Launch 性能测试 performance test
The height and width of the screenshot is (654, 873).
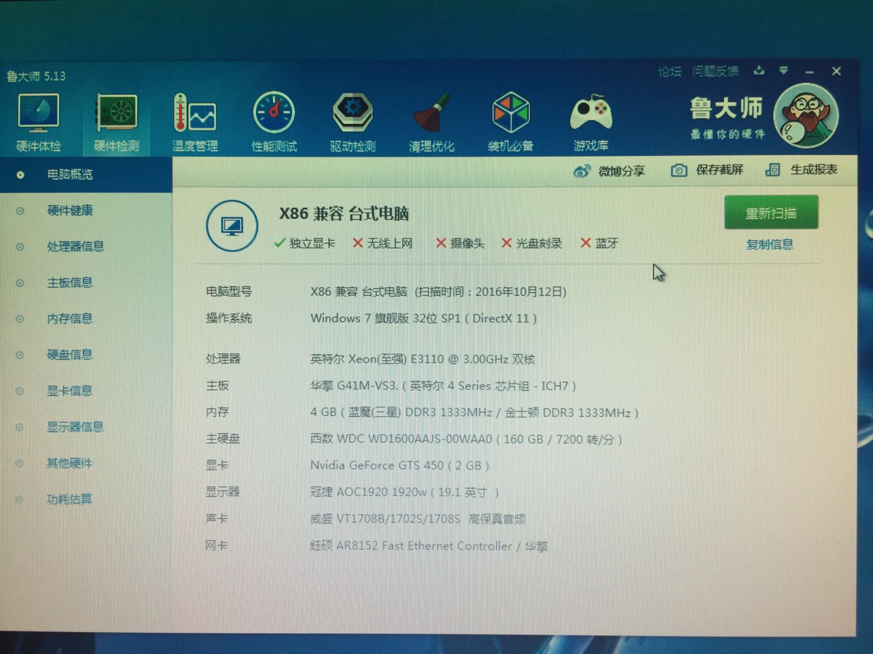click(x=274, y=122)
